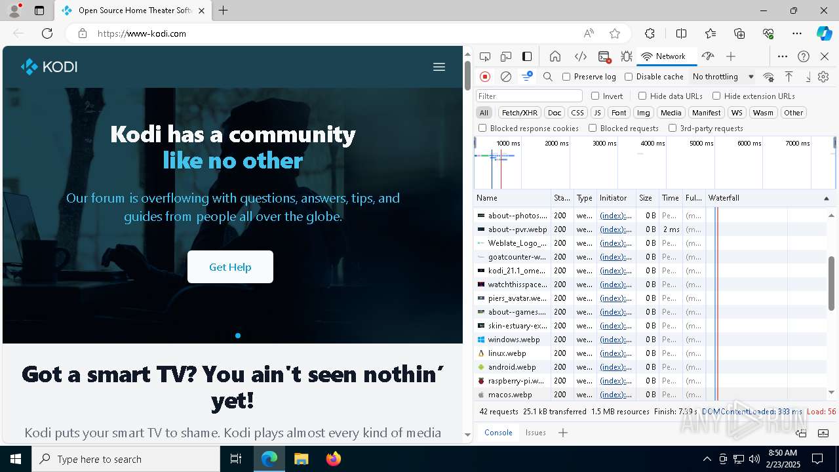Open DevTools customize and control menu
This screenshot has width=839, height=472.
(783, 56)
